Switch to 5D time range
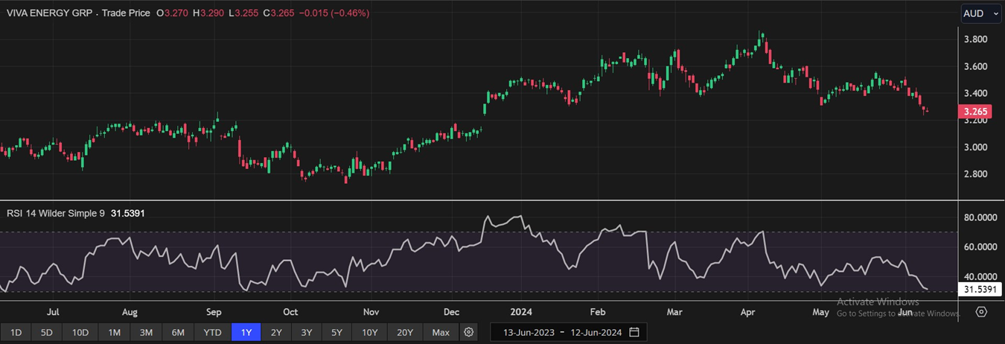Viewport: 1005px width, 344px height. tap(46, 332)
